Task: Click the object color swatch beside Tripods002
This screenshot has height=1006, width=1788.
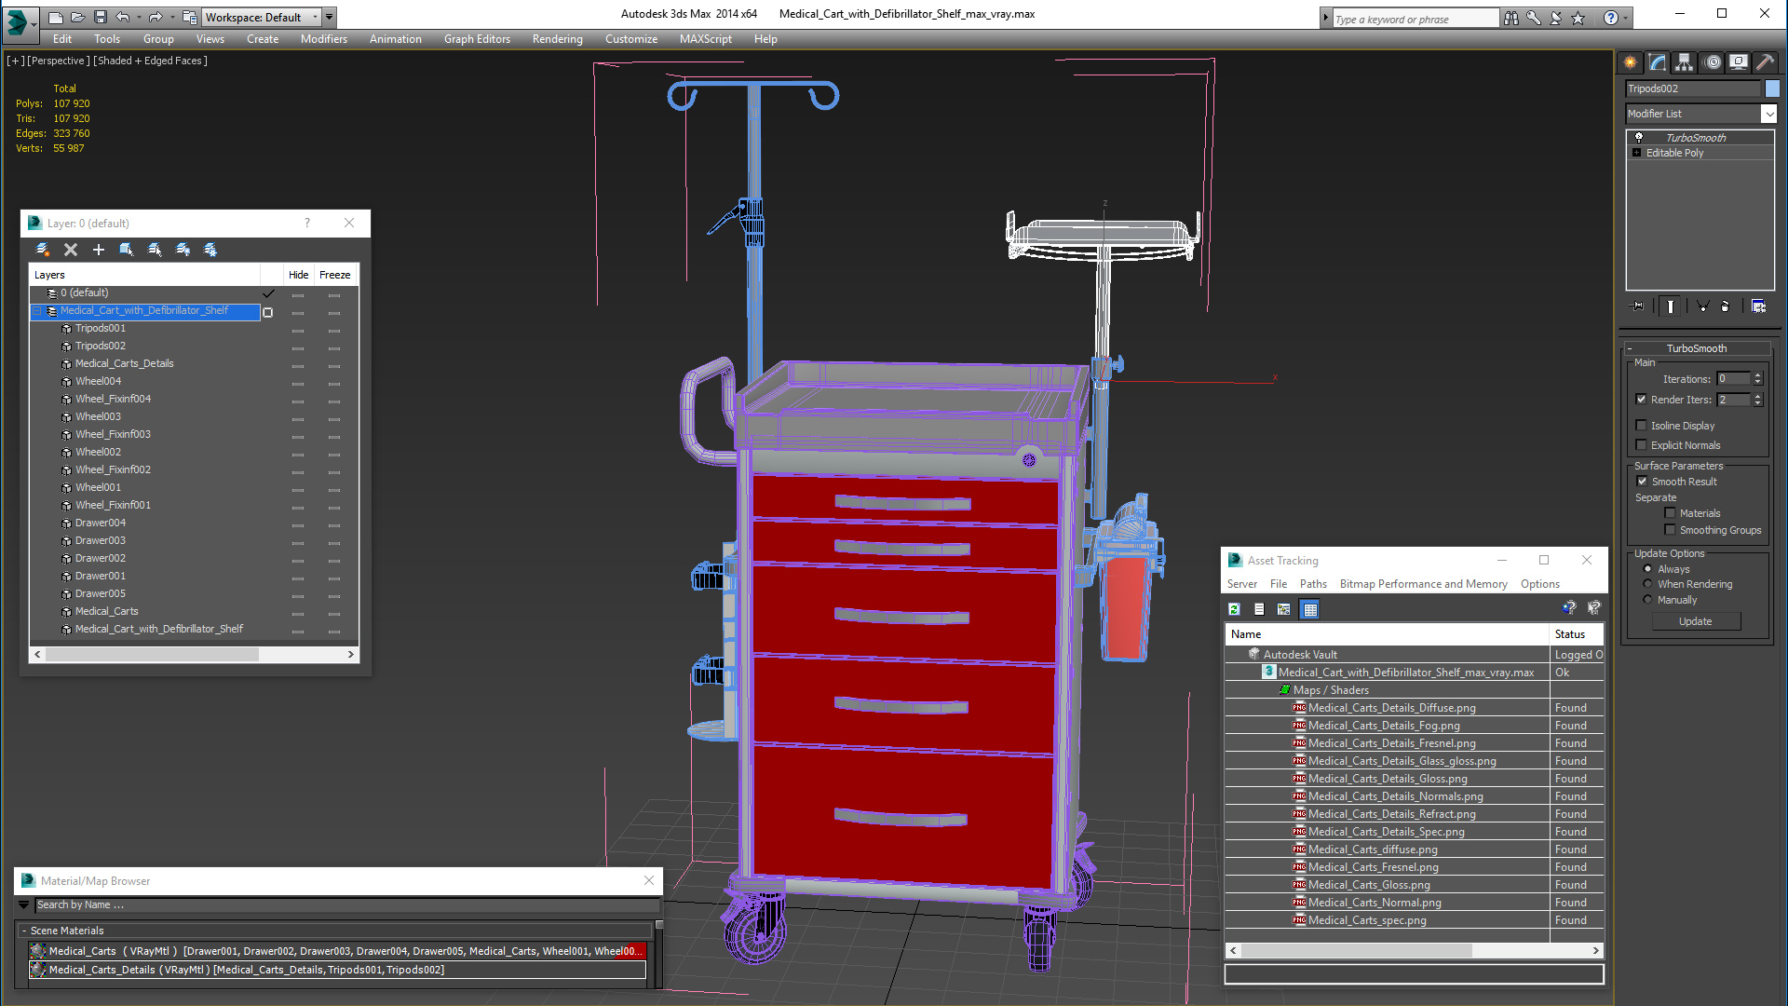Action: click(x=1772, y=88)
